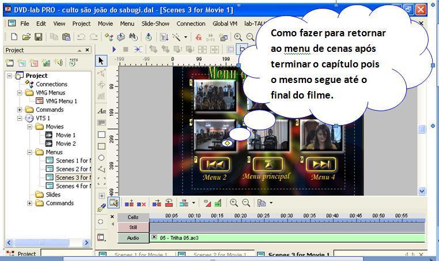This screenshot has width=439, height=261.
Task: Click the blue Play triangle in menu toolbar
Action: [x=114, y=50]
